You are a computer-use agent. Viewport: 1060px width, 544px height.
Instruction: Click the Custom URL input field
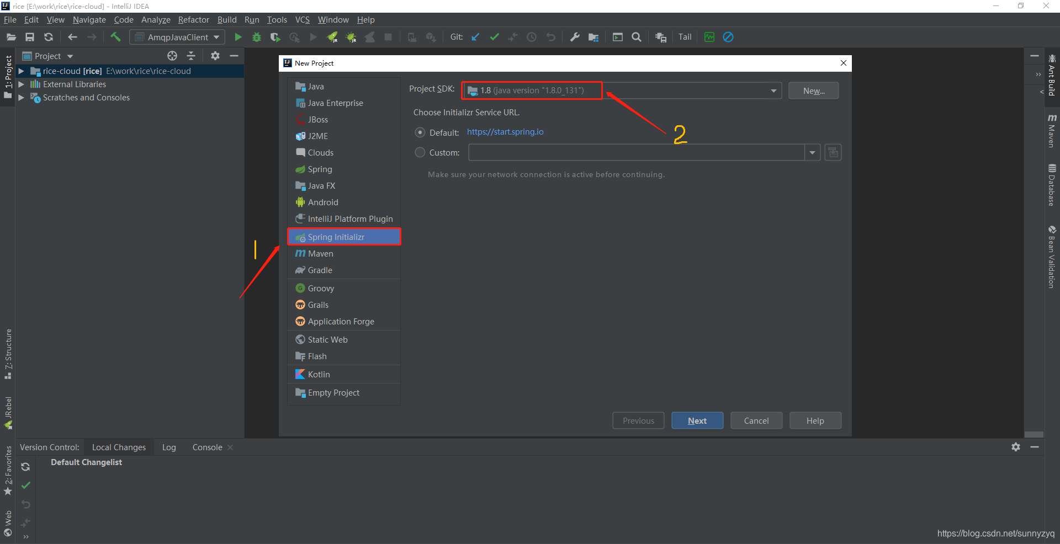point(637,152)
